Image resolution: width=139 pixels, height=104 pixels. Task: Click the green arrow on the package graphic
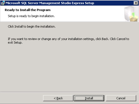point(133,15)
